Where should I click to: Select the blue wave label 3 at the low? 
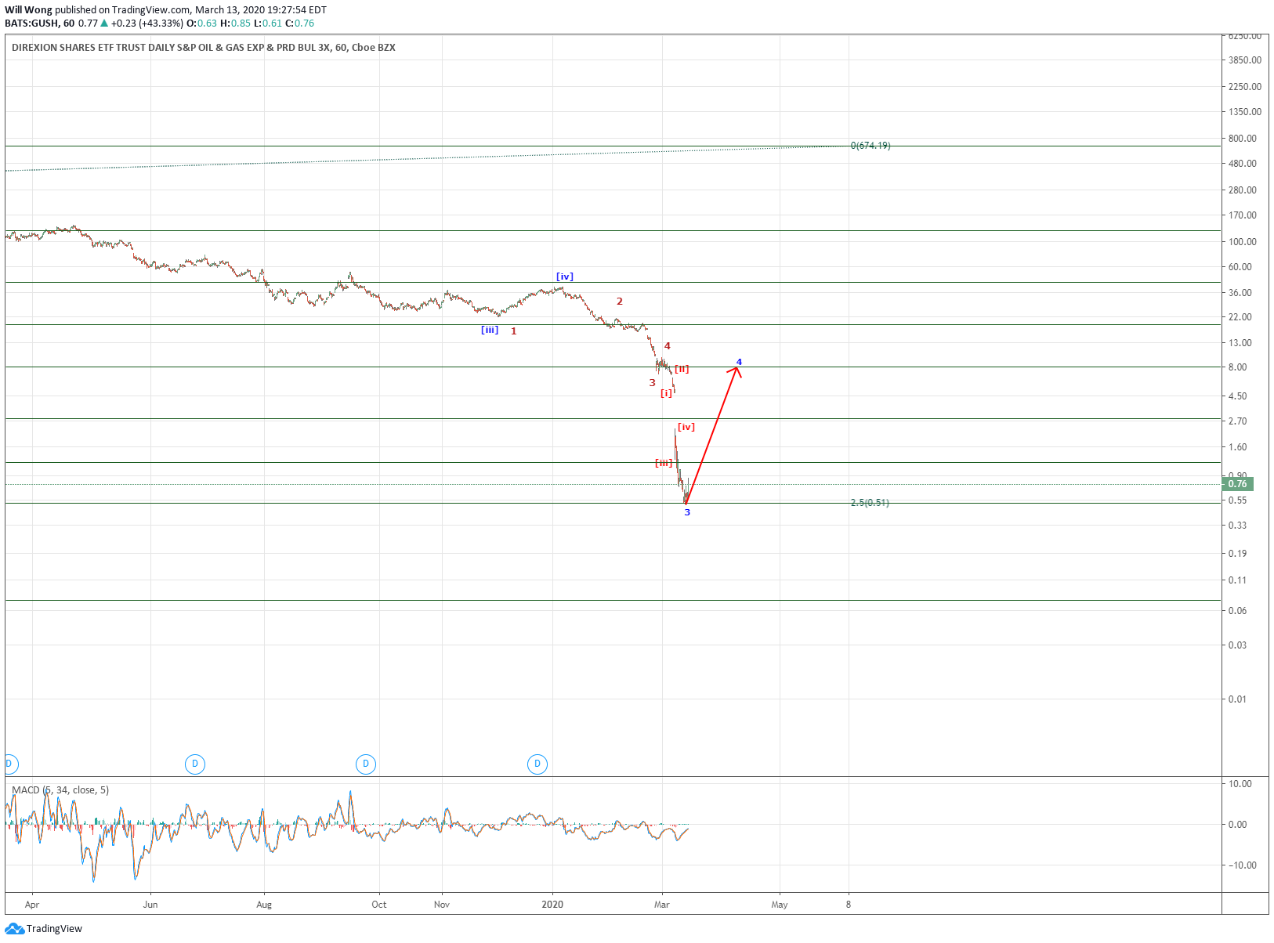687,512
